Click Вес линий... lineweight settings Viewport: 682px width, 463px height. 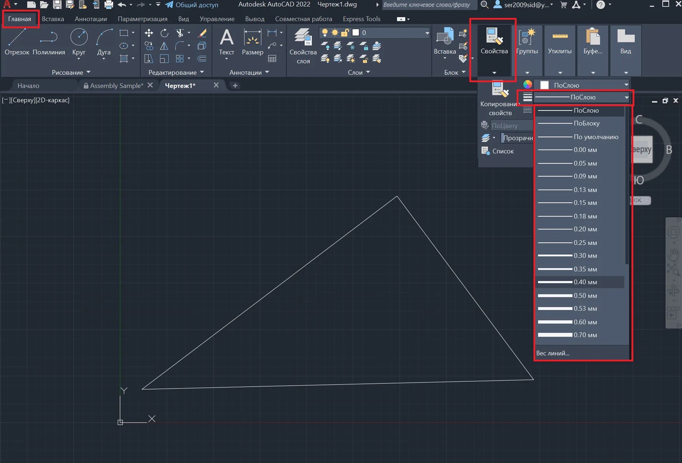pyautogui.click(x=553, y=353)
